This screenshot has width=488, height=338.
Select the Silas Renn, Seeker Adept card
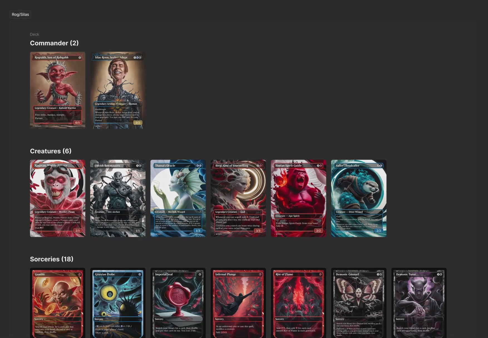118,90
